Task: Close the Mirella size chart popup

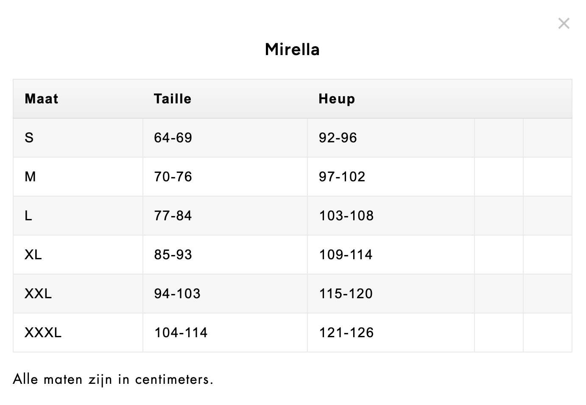Action: click(x=564, y=23)
